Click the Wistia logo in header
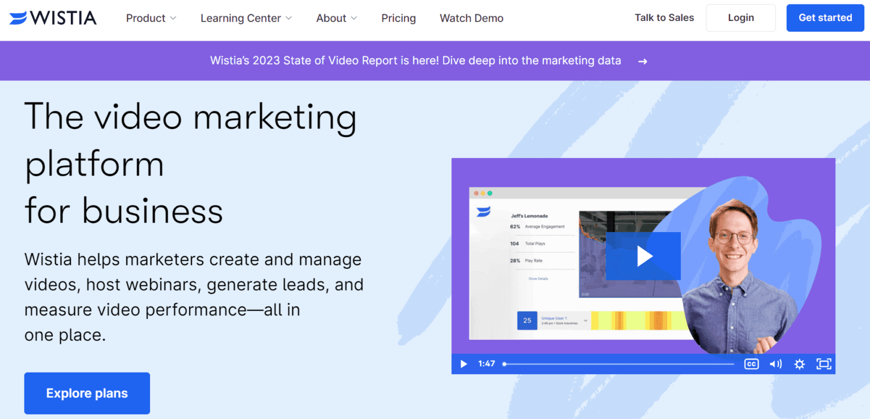The image size is (870, 419). click(53, 18)
